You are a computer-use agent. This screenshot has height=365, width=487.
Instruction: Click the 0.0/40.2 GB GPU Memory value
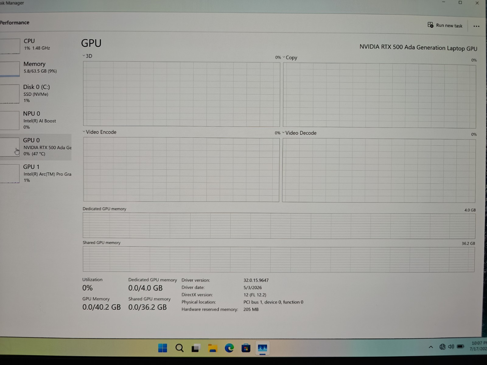101,307
